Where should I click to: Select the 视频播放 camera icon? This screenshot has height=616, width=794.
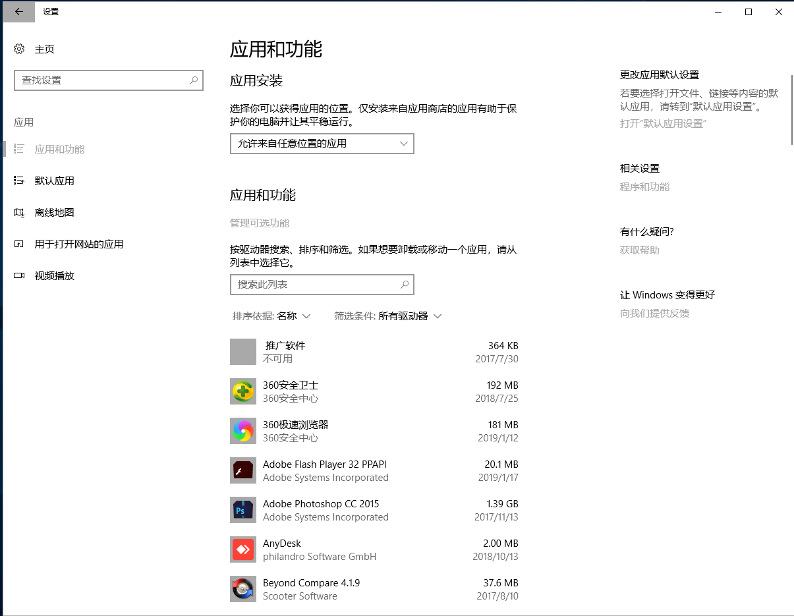tap(19, 275)
